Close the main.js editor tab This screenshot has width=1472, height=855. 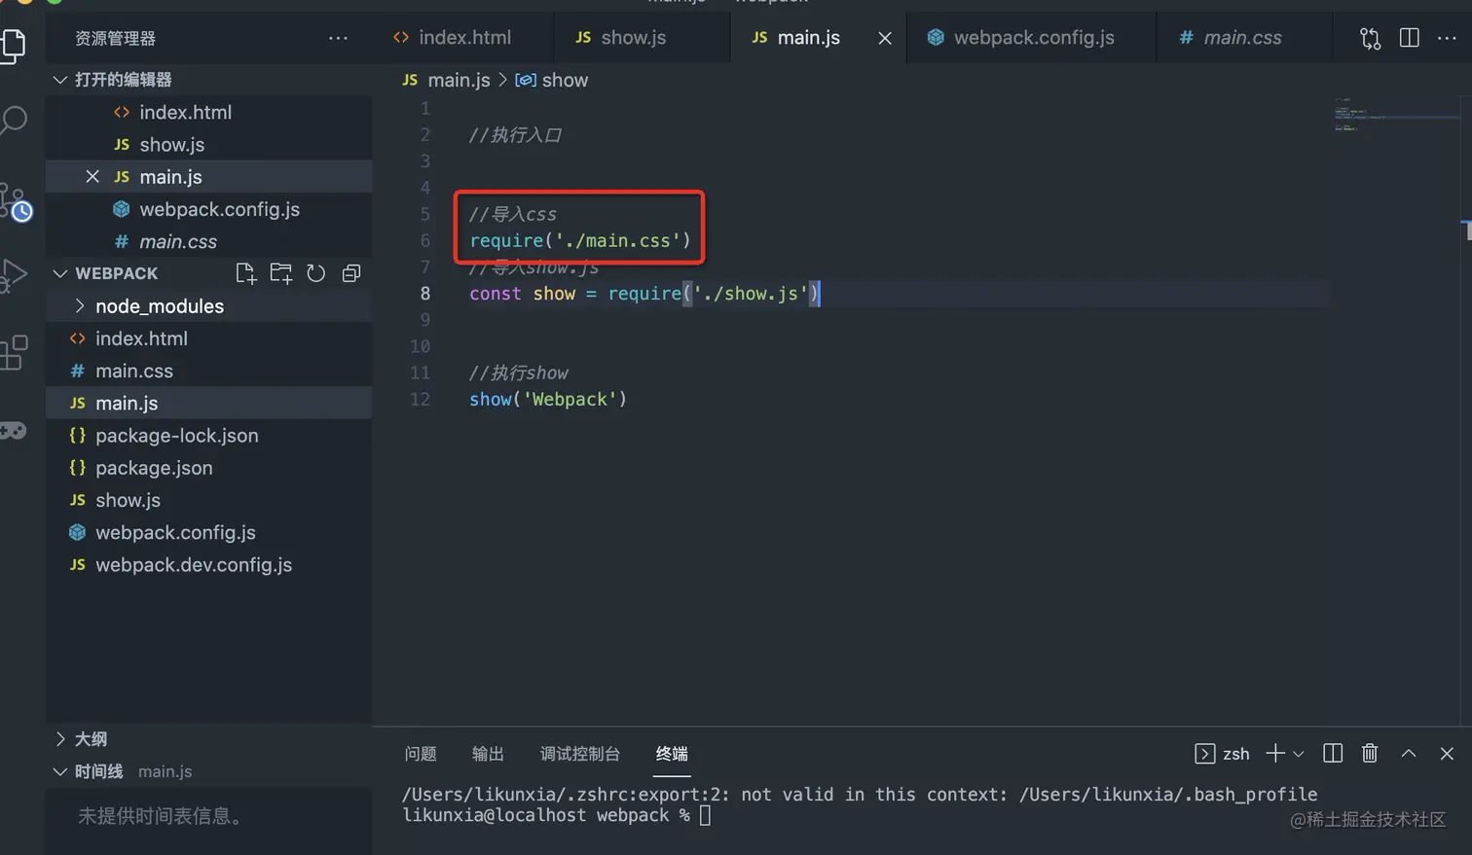[x=884, y=38]
